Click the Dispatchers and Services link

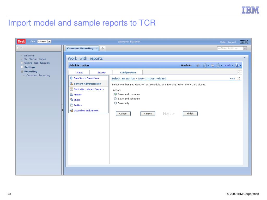(86, 110)
